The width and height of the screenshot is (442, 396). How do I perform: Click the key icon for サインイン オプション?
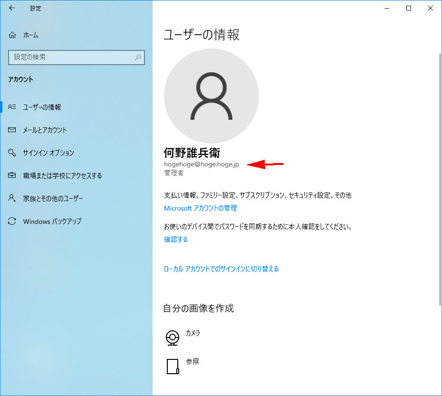tap(12, 153)
